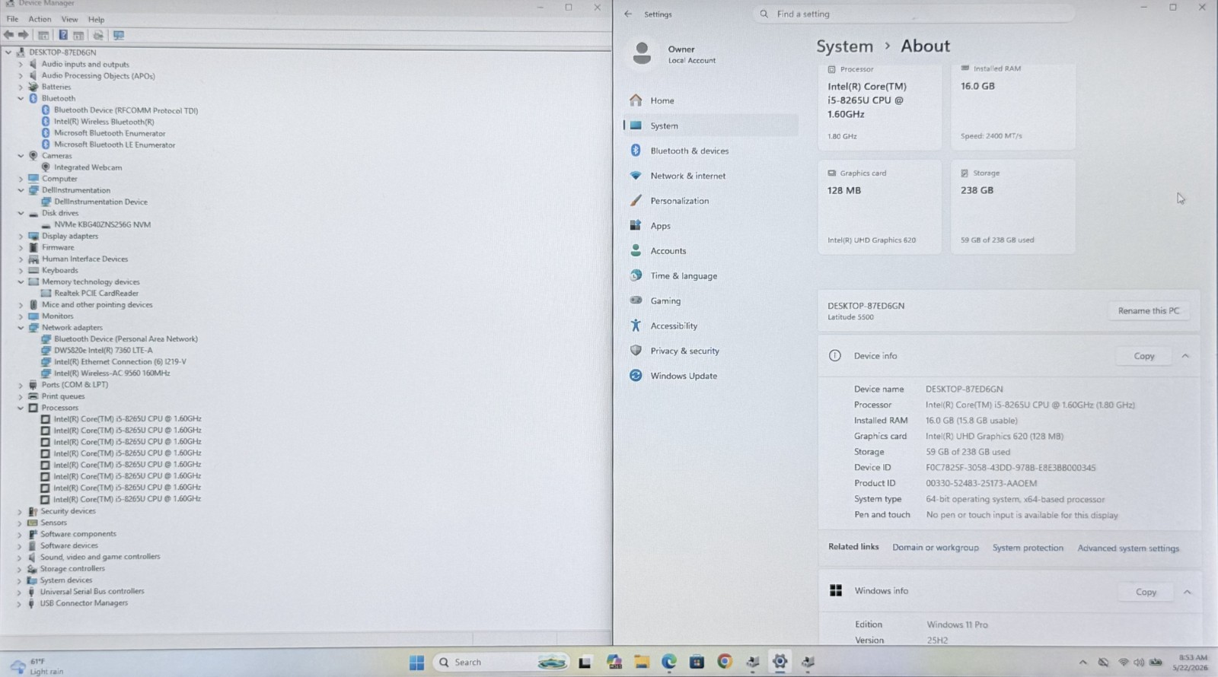Click the taskbar Search box
The height and width of the screenshot is (677, 1218).
pyautogui.click(x=501, y=662)
